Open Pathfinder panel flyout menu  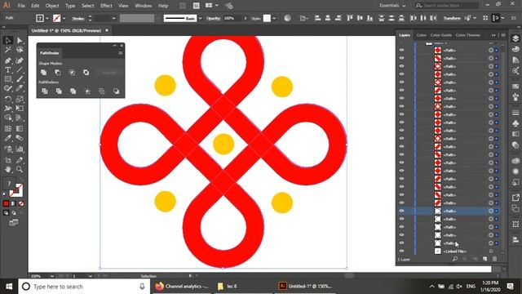121,53
